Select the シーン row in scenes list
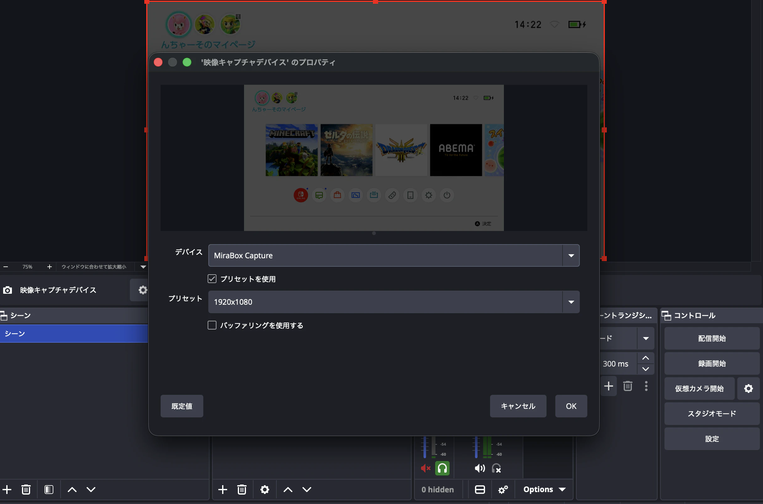The height and width of the screenshot is (504, 763). coord(74,333)
